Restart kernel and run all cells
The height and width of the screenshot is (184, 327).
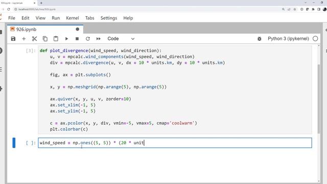click(x=99, y=39)
